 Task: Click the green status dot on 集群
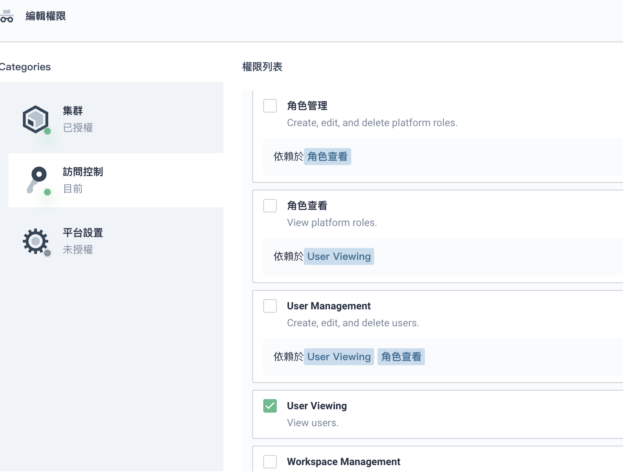point(47,131)
